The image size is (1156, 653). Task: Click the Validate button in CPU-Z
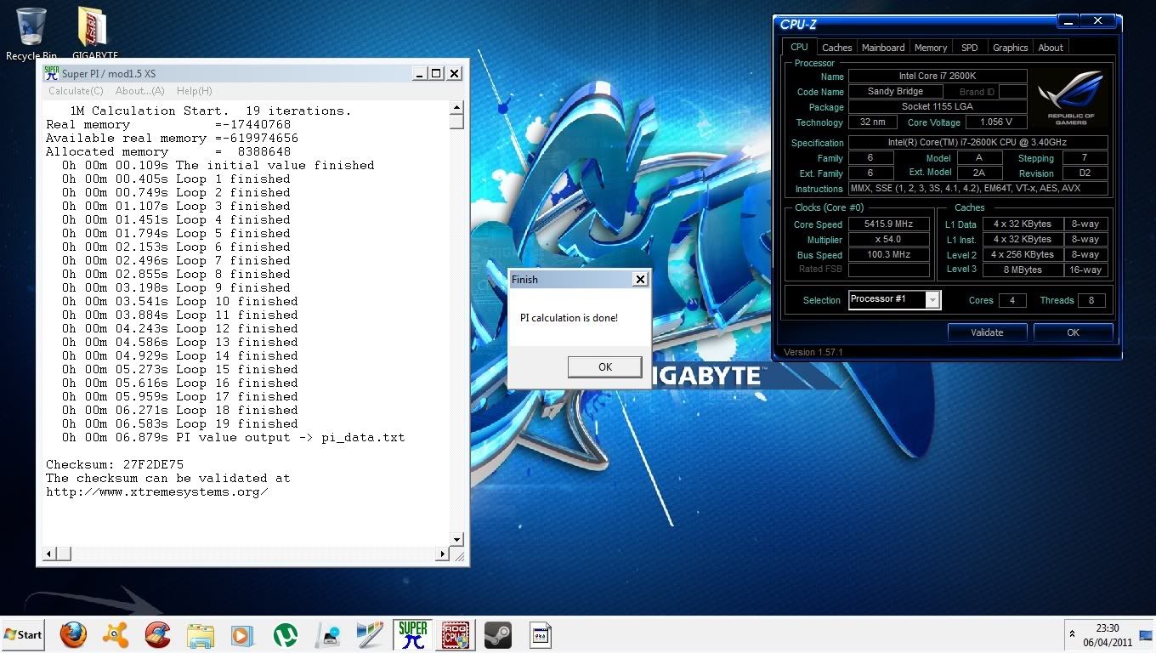[x=987, y=332]
